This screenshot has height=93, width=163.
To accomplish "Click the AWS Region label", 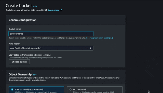I will 15,44.
